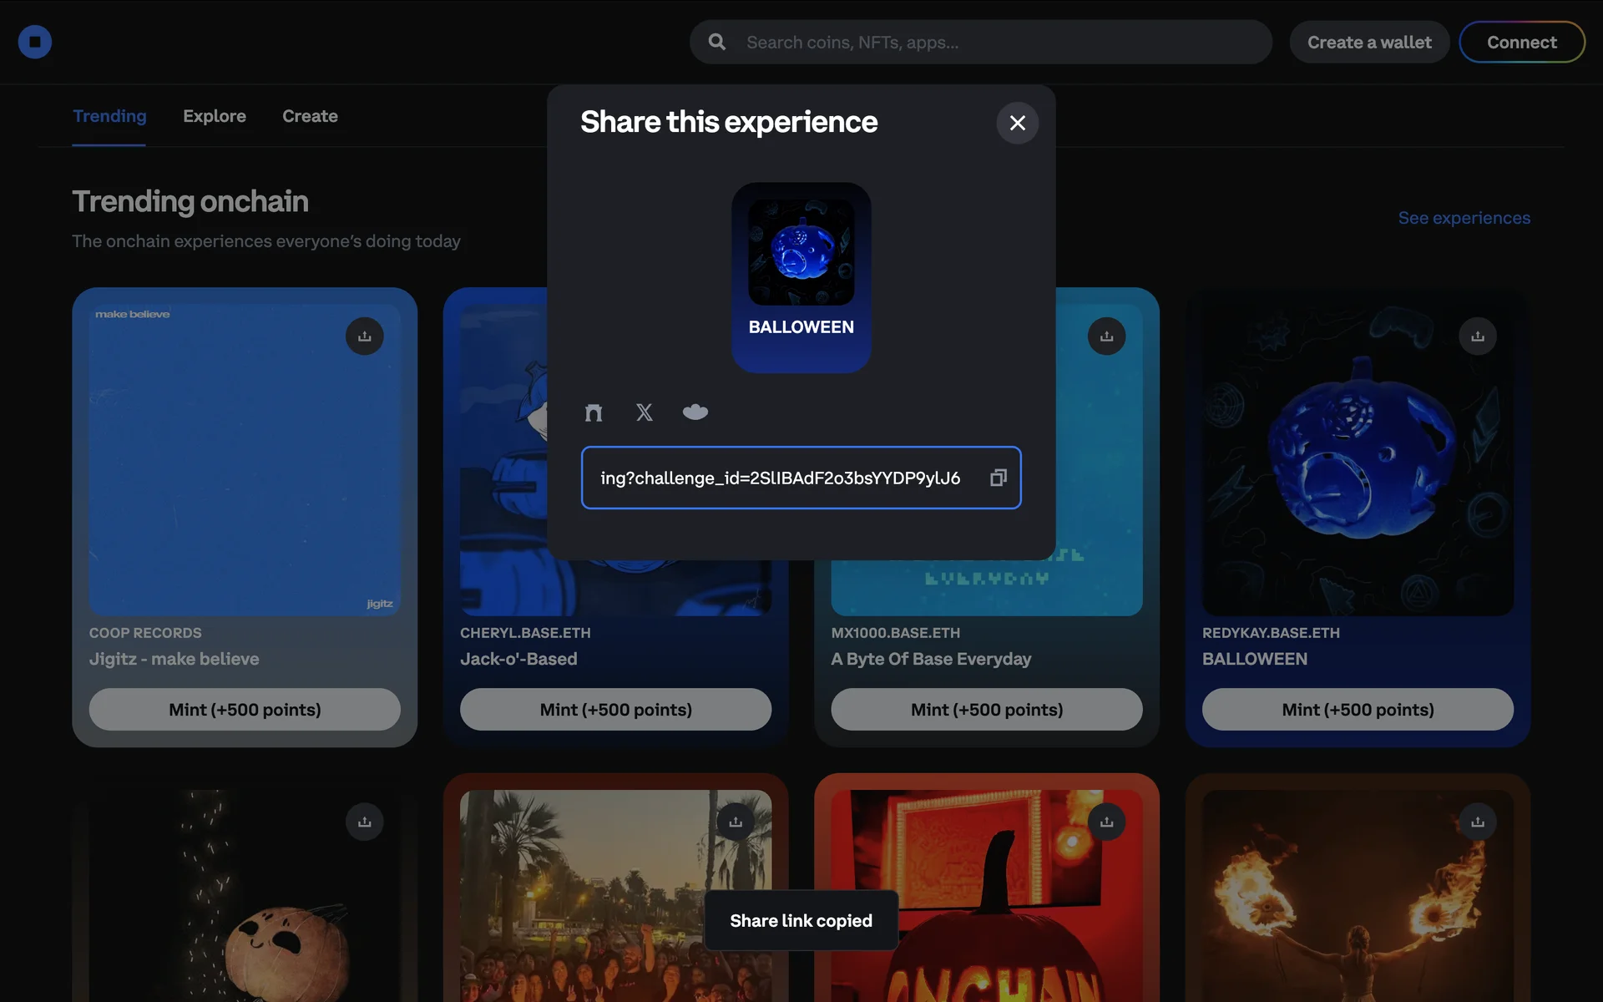Image resolution: width=1603 pixels, height=1002 pixels.
Task: Switch to the Explore tab
Action: [215, 116]
